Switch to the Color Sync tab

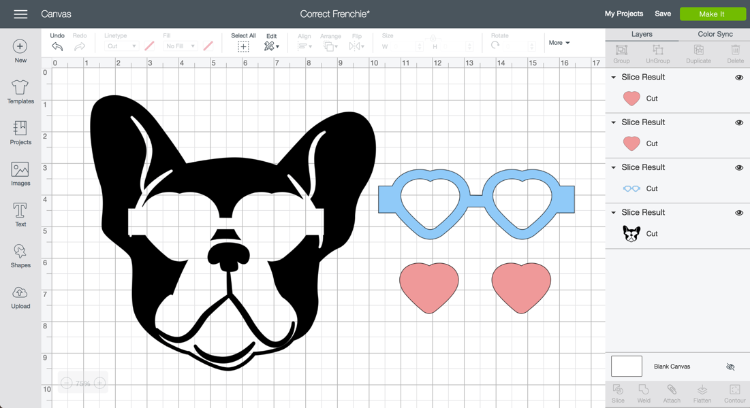(715, 34)
